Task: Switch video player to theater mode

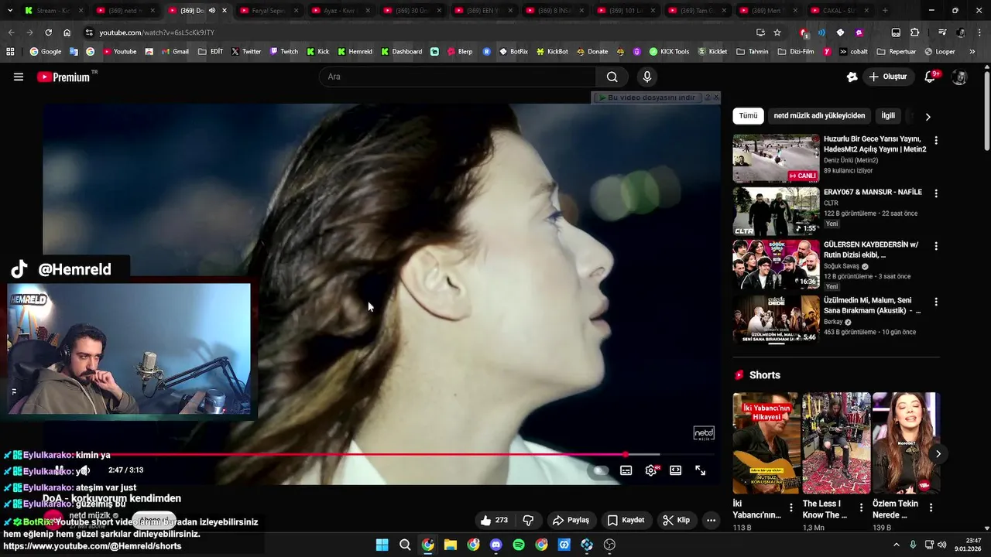Action: [x=676, y=470]
